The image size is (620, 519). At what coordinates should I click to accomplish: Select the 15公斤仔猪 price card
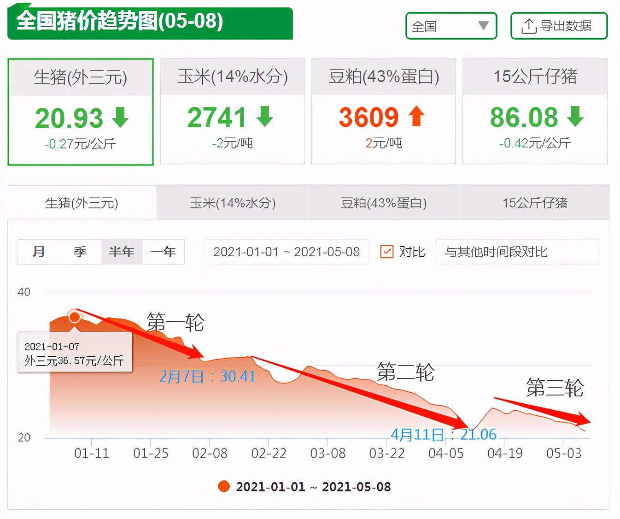[x=535, y=111]
